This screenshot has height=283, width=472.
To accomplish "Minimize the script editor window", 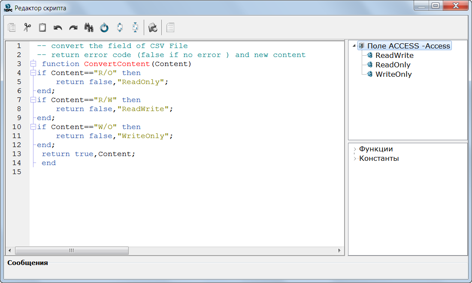I will pyautogui.click(x=421, y=6).
